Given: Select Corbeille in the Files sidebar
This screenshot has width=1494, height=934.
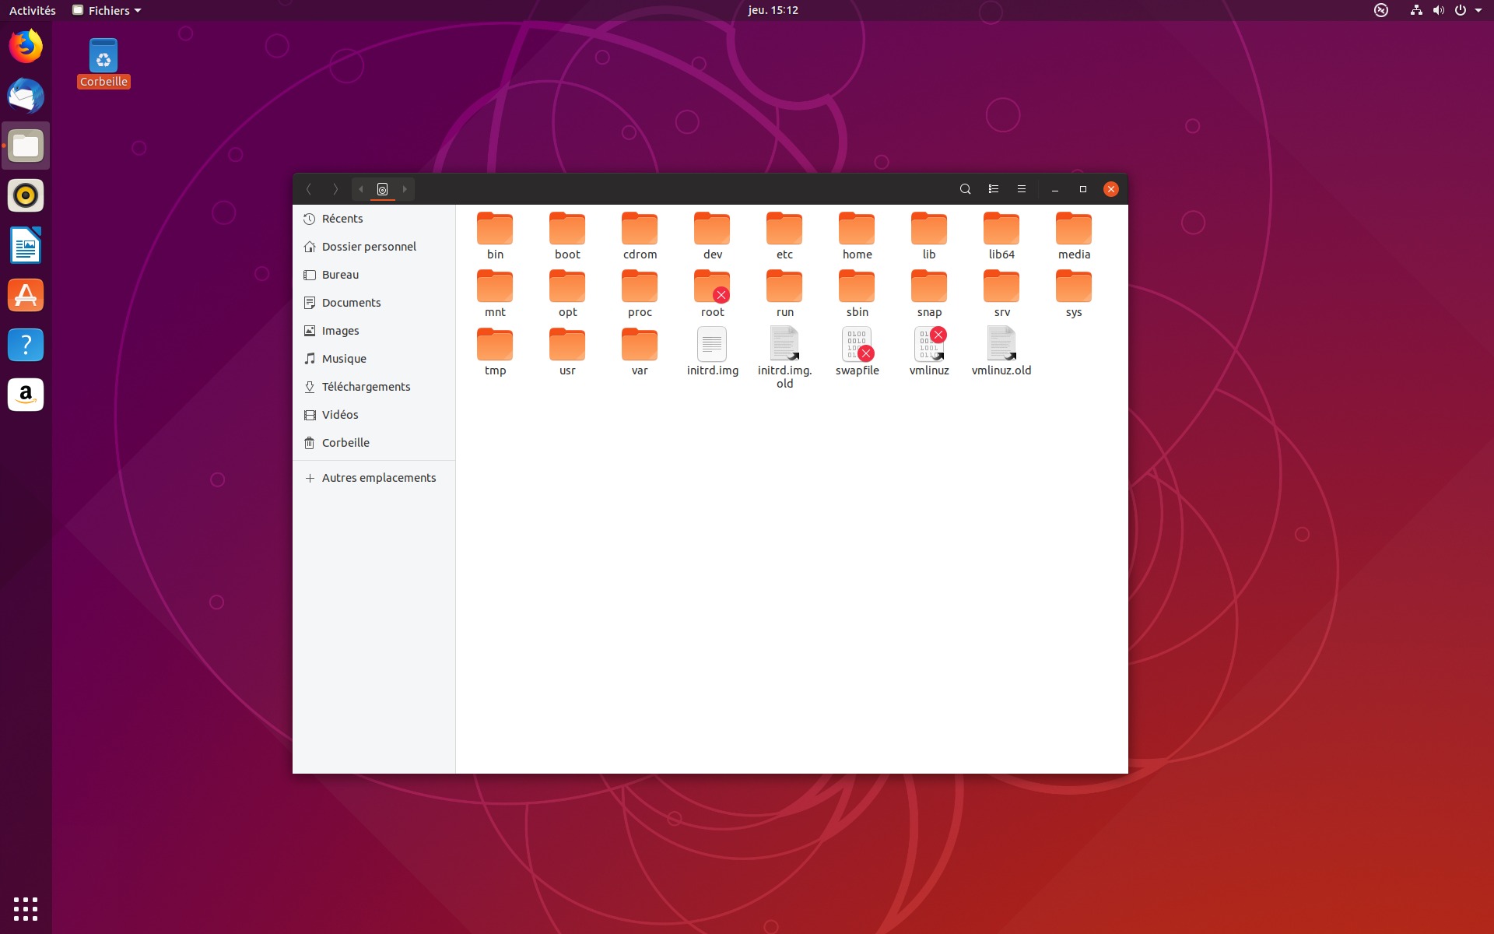Looking at the screenshot, I should (345, 443).
